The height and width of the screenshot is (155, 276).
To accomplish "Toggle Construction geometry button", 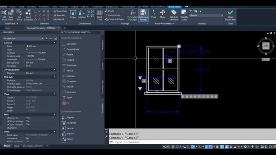I will tap(113, 15).
